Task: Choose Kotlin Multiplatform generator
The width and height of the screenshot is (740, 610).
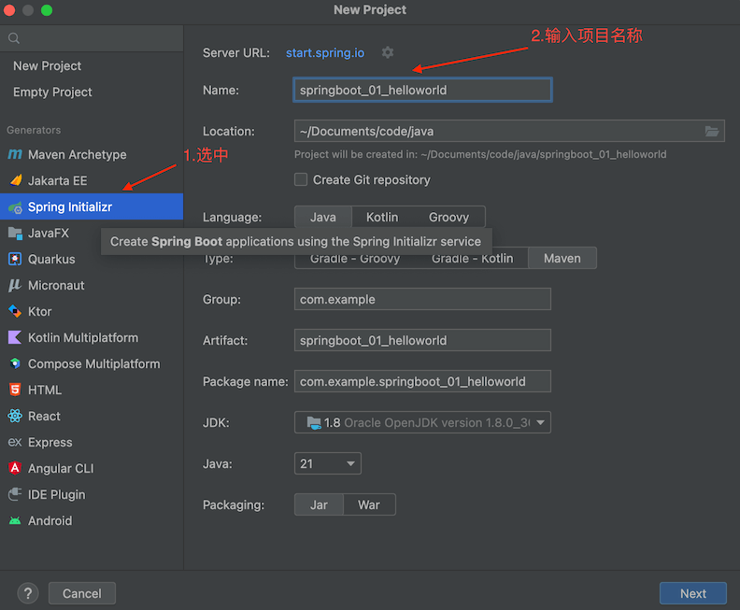Action: coord(82,338)
